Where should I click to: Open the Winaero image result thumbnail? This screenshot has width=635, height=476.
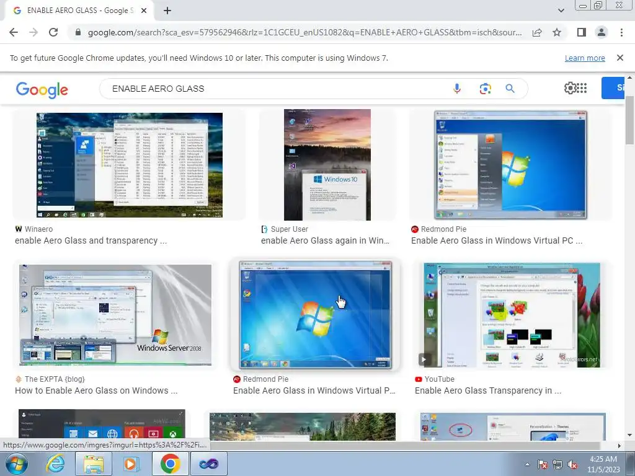coord(129,165)
